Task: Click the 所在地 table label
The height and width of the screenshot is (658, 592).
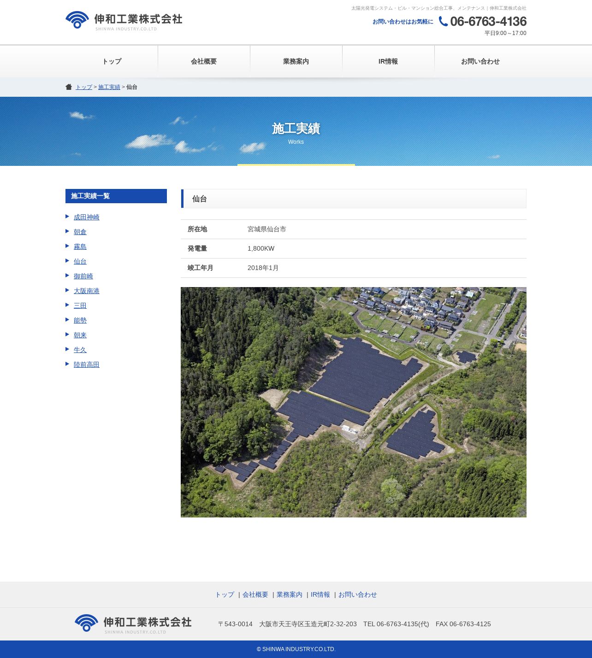Action: pos(197,229)
